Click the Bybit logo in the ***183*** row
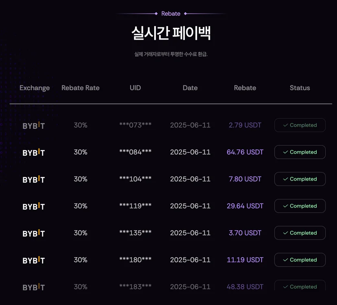Screen dimensions: 337x305 (x=34, y=287)
